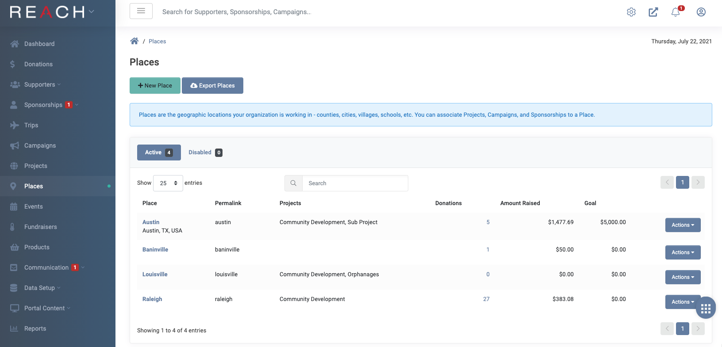Open the notifications bell icon

click(x=676, y=12)
